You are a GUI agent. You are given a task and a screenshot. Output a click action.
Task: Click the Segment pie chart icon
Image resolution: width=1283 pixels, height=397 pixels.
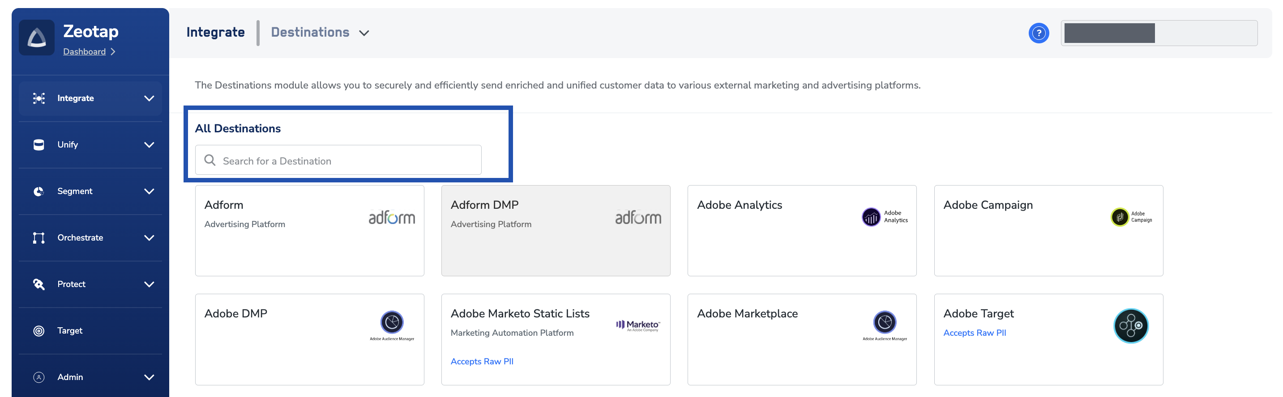[39, 191]
